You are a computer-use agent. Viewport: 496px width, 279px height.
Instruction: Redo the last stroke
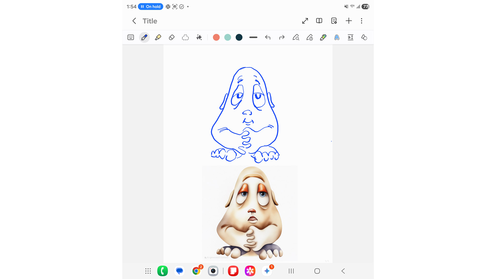[x=282, y=37]
